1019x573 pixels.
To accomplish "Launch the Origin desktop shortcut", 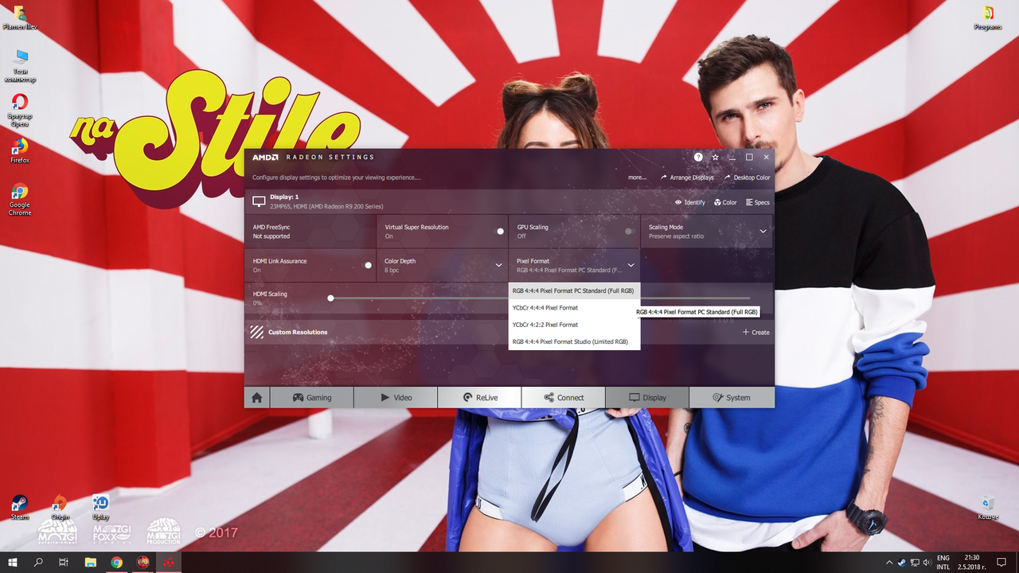I will pos(60,507).
